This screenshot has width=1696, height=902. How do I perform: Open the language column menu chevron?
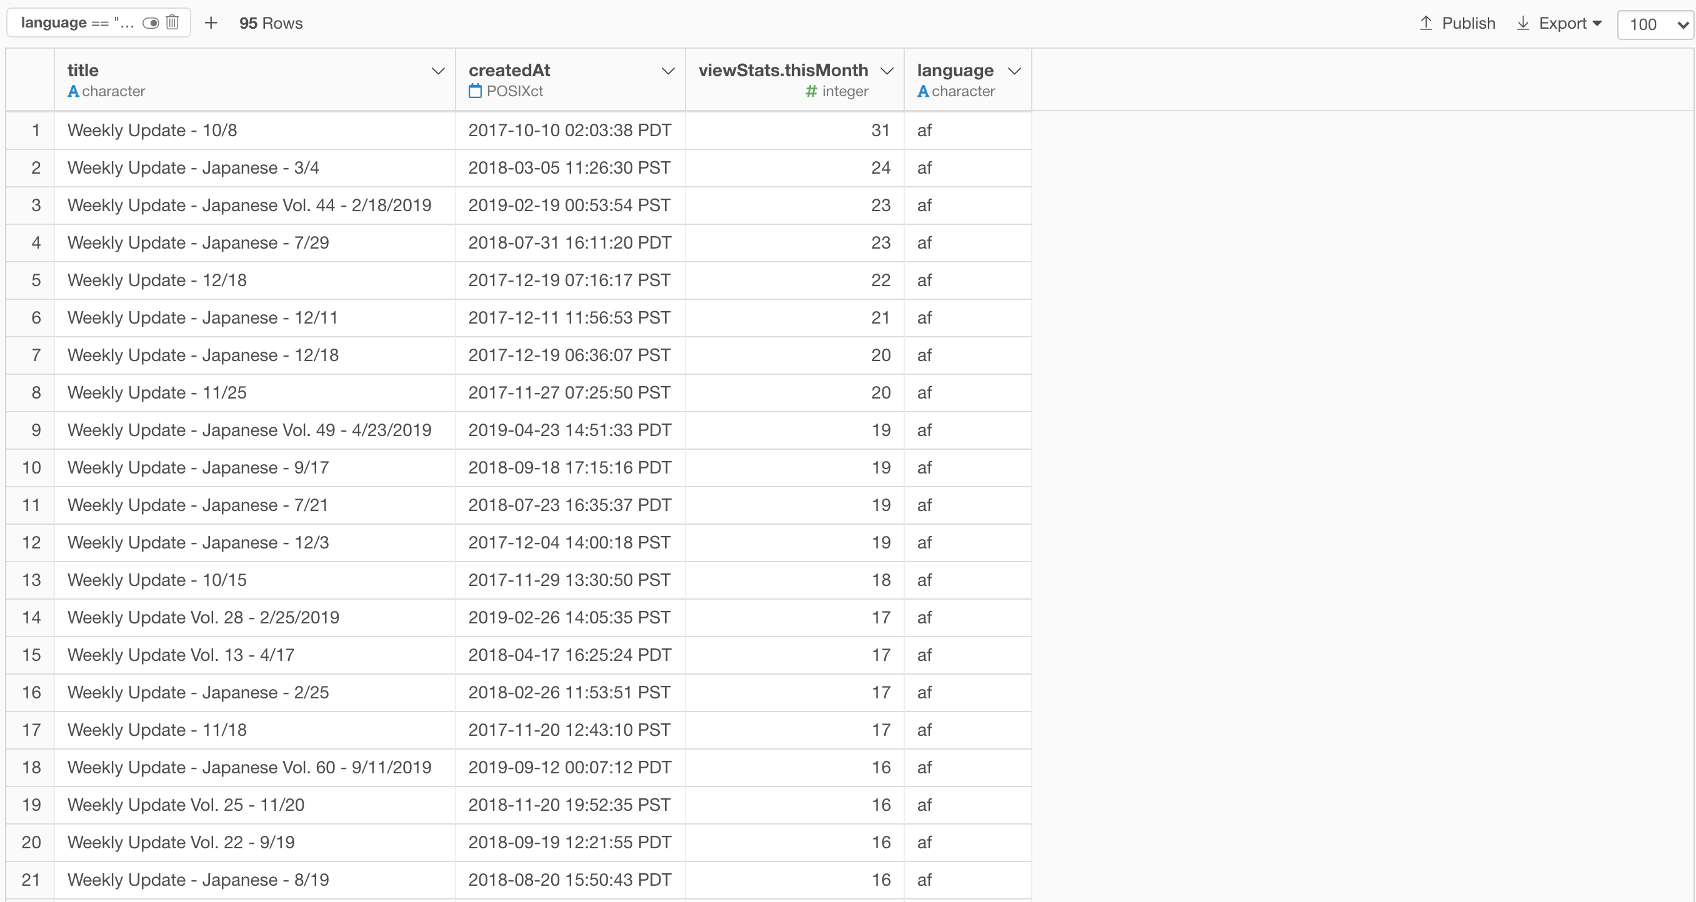[1014, 71]
